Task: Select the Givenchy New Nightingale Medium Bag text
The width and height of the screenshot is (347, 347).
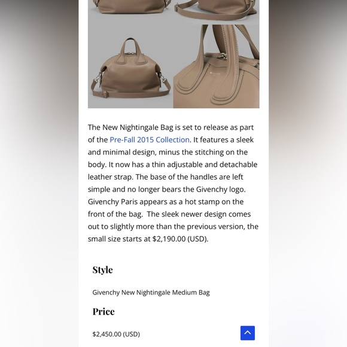Action: point(151,293)
